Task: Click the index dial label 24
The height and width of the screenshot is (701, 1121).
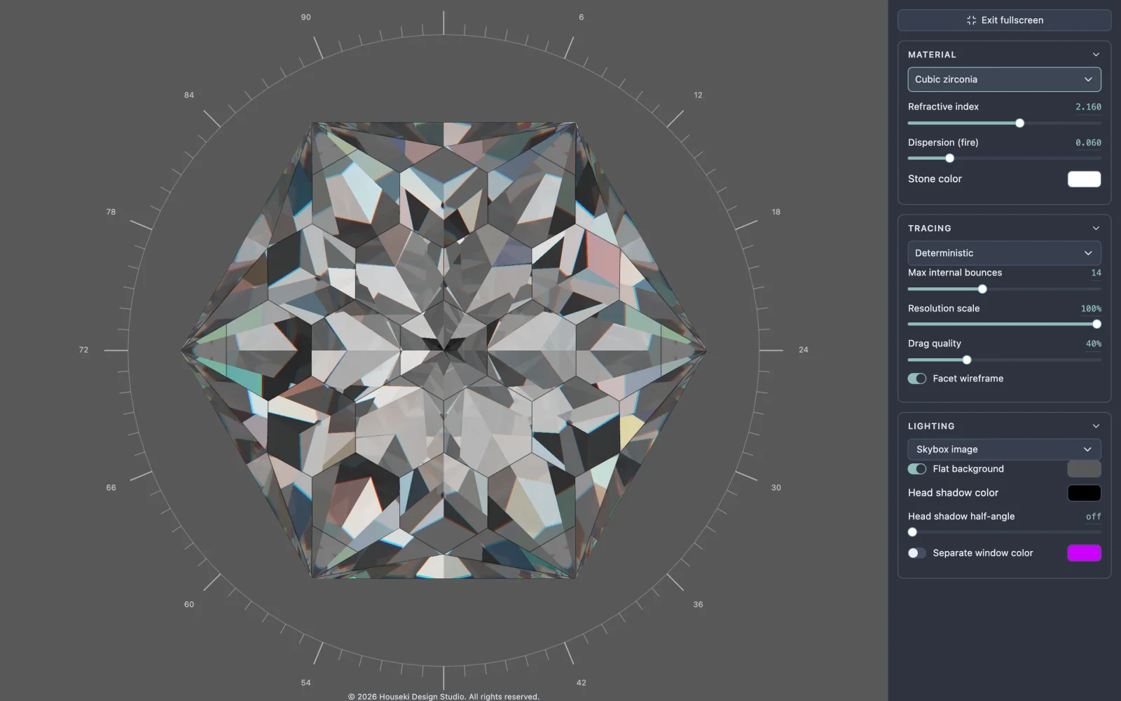Action: 803,350
